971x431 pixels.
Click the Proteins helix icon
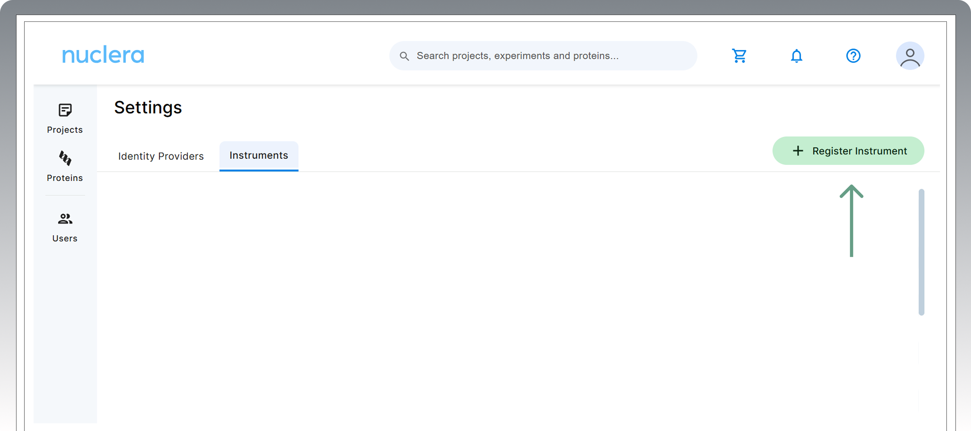click(x=65, y=158)
